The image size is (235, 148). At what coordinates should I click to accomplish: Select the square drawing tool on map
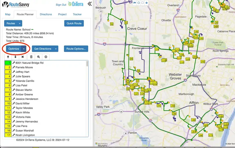coord(143,3)
